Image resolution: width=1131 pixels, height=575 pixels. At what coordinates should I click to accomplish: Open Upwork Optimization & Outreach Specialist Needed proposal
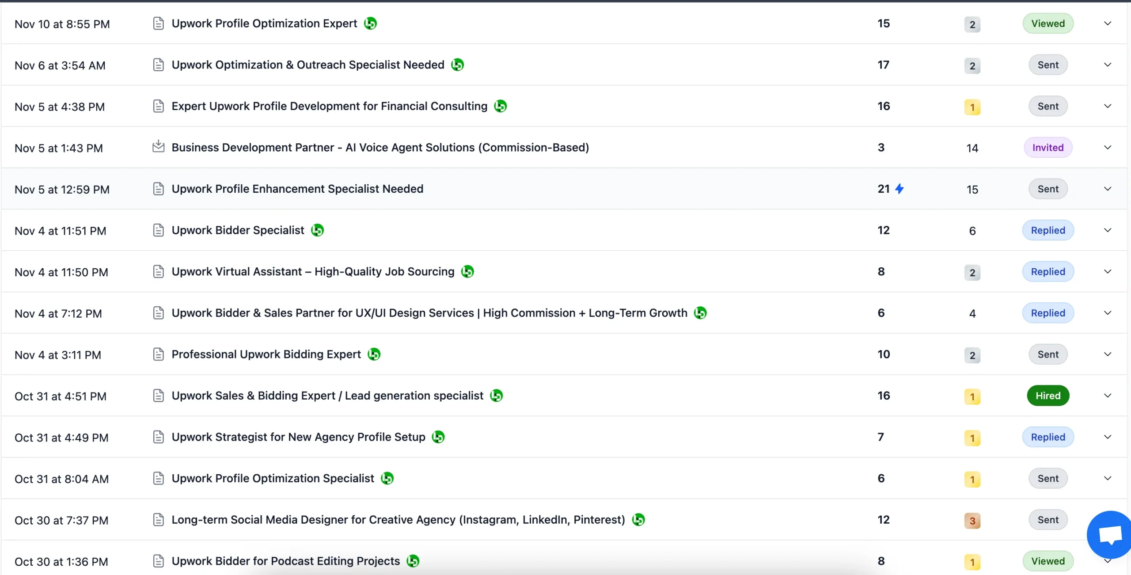(x=307, y=65)
